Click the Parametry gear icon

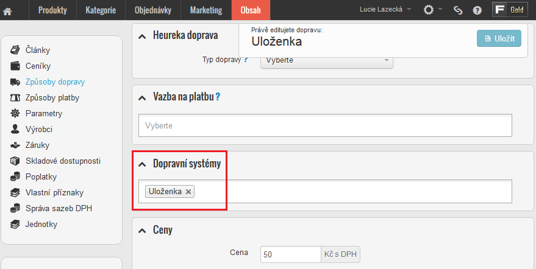[15, 113]
